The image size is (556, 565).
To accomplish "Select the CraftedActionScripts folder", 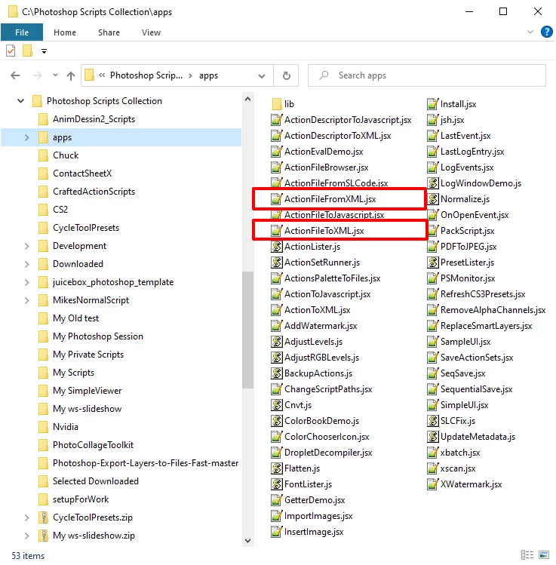I will click(94, 192).
